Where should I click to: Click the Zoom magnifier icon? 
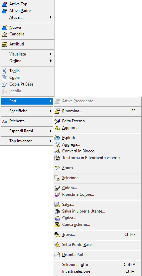pos(57,168)
